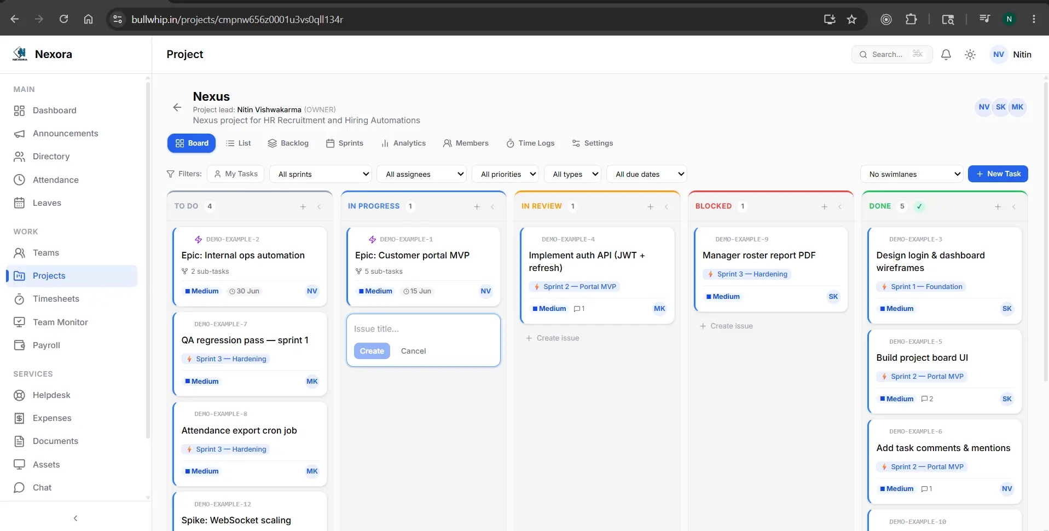The width and height of the screenshot is (1049, 531).
Task: Add issue with BLOCKED plus icon
Action: [824, 206]
